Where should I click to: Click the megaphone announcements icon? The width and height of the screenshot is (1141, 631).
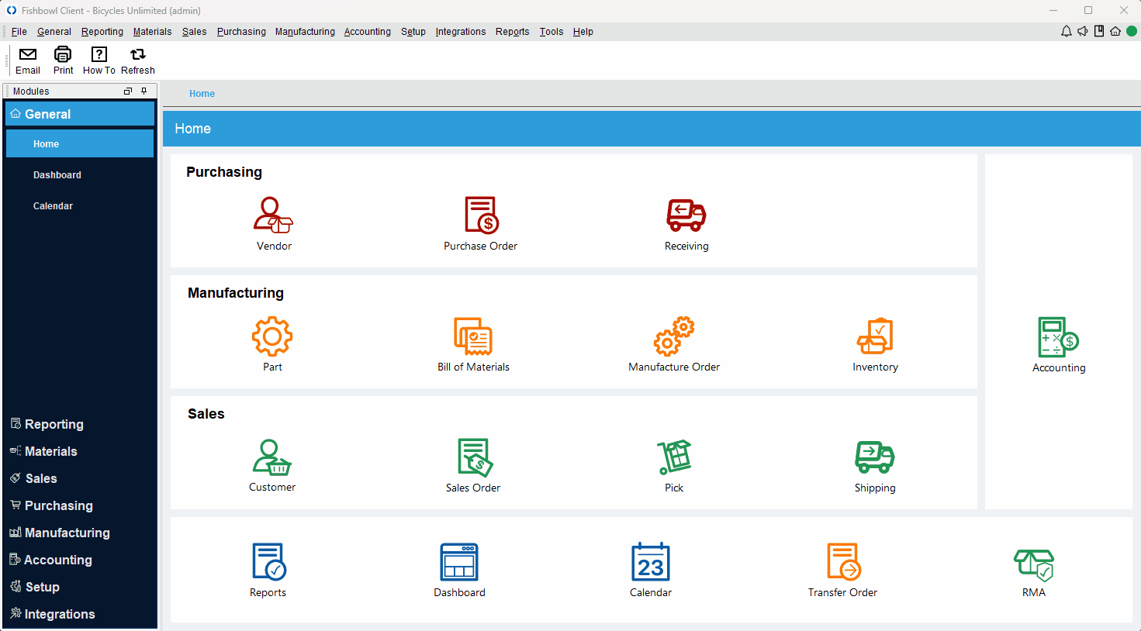pyautogui.click(x=1083, y=32)
